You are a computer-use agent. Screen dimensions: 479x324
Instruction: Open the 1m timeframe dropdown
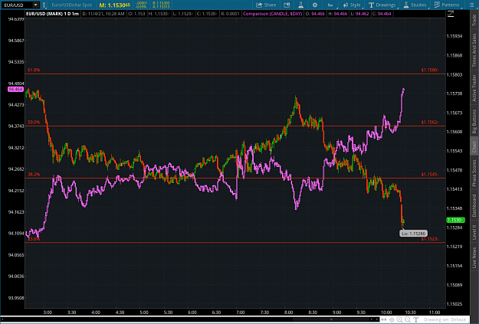331,5
